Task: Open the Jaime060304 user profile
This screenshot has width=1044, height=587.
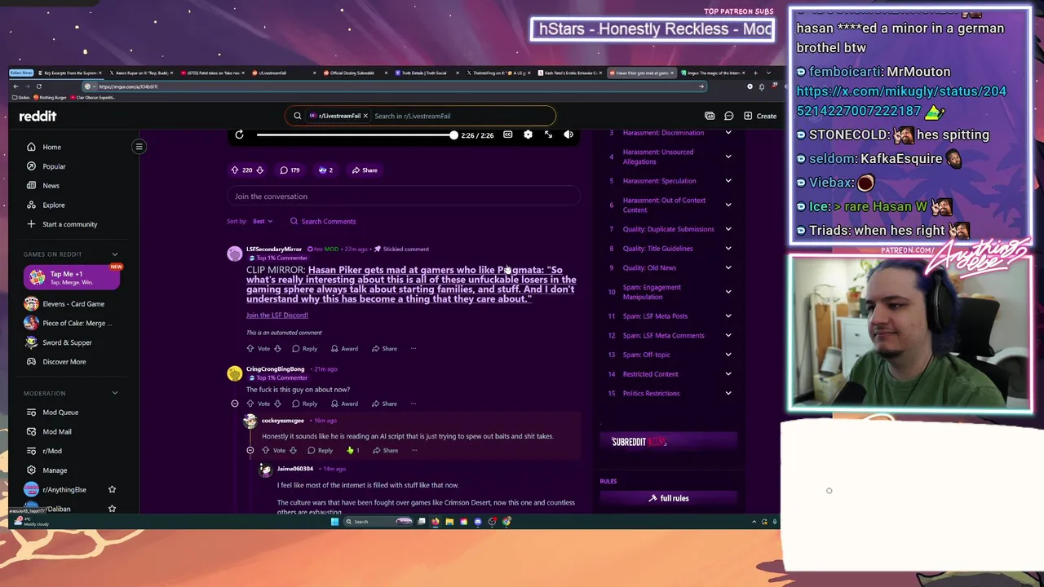Action: pos(294,469)
